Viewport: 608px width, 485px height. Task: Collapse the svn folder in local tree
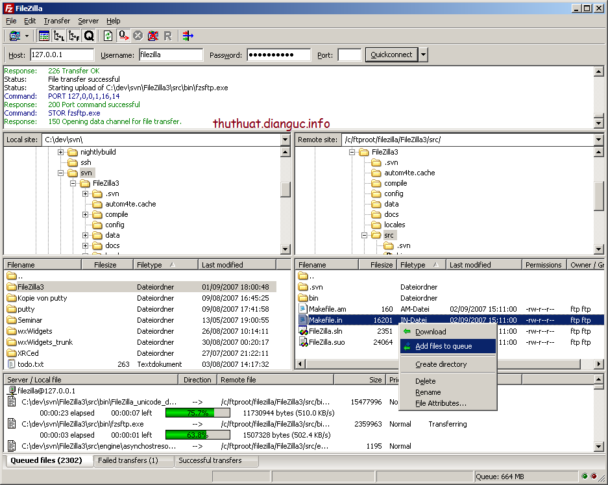(60, 173)
